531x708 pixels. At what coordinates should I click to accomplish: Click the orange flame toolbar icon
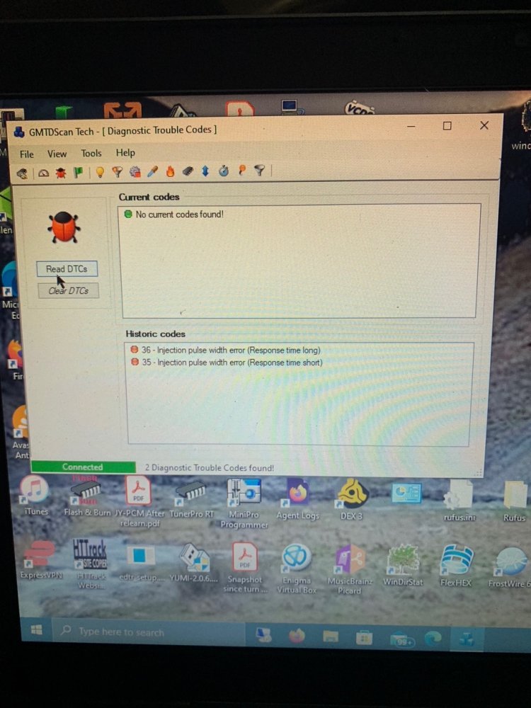pos(170,171)
